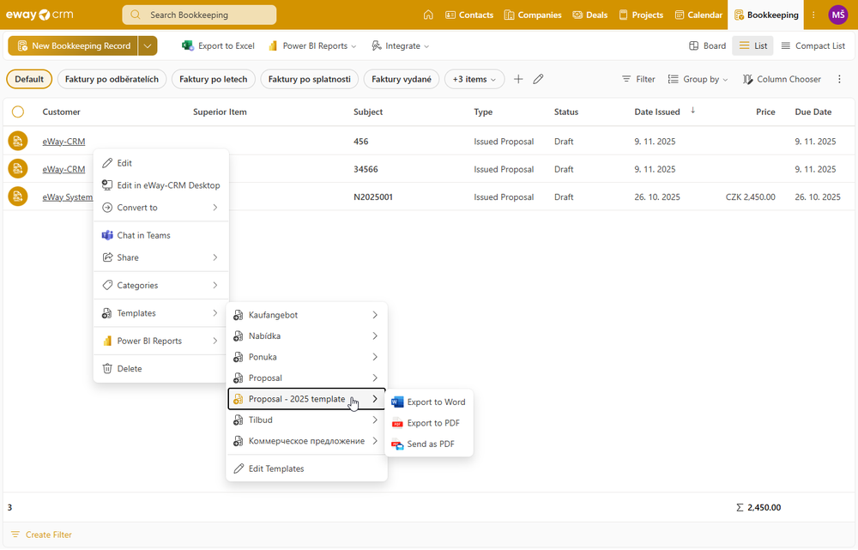The height and width of the screenshot is (550, 858).
Task: Expand the Group by dropdown
Action: 698,79
